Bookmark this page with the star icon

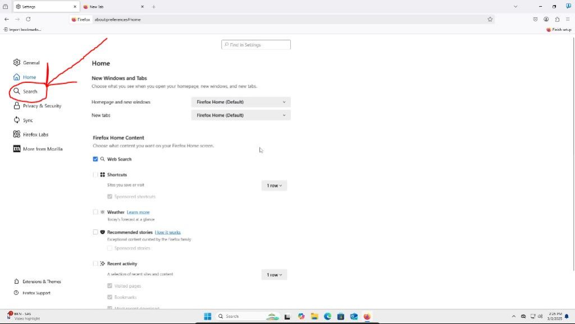click(x=490, y=20)
